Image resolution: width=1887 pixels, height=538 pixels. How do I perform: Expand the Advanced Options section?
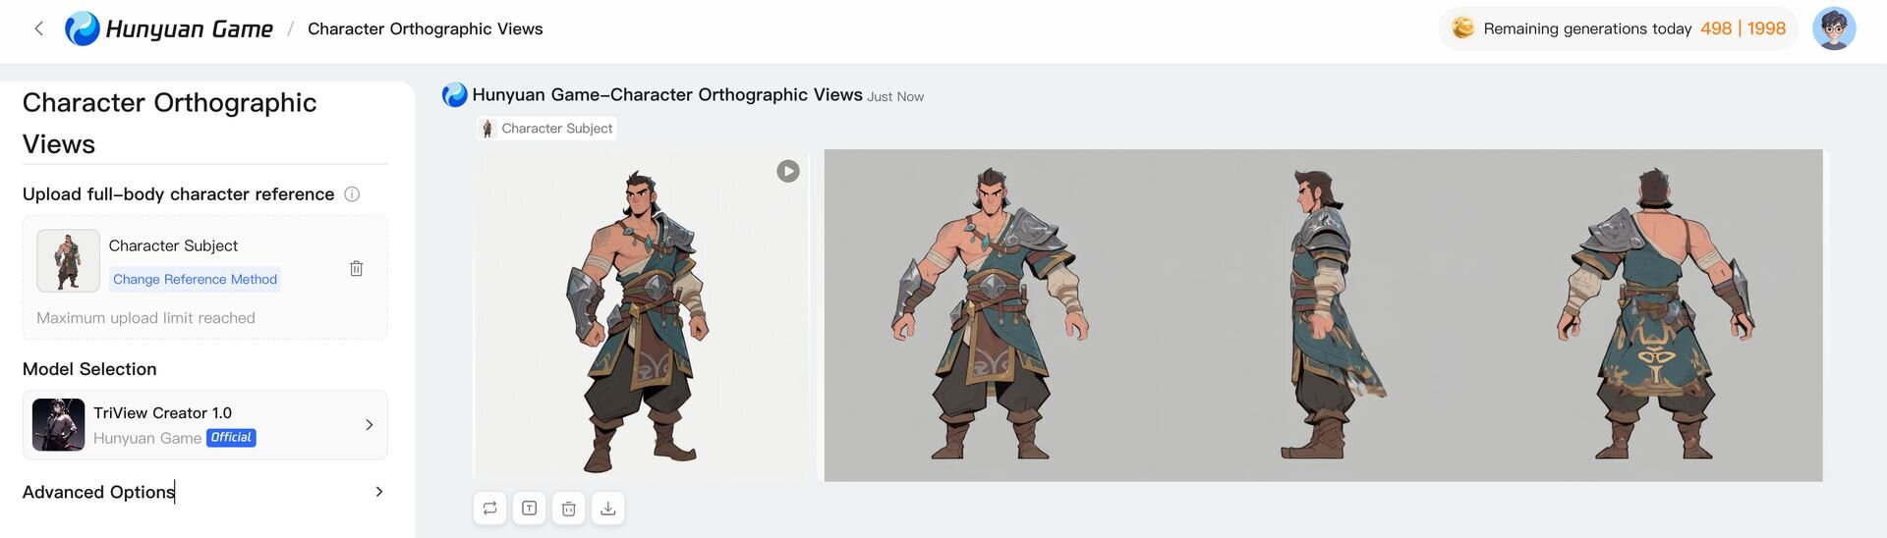coord(204,492)
